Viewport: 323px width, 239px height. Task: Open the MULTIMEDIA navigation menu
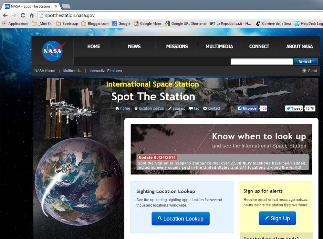pyautogui.click(x=219, y=46)
